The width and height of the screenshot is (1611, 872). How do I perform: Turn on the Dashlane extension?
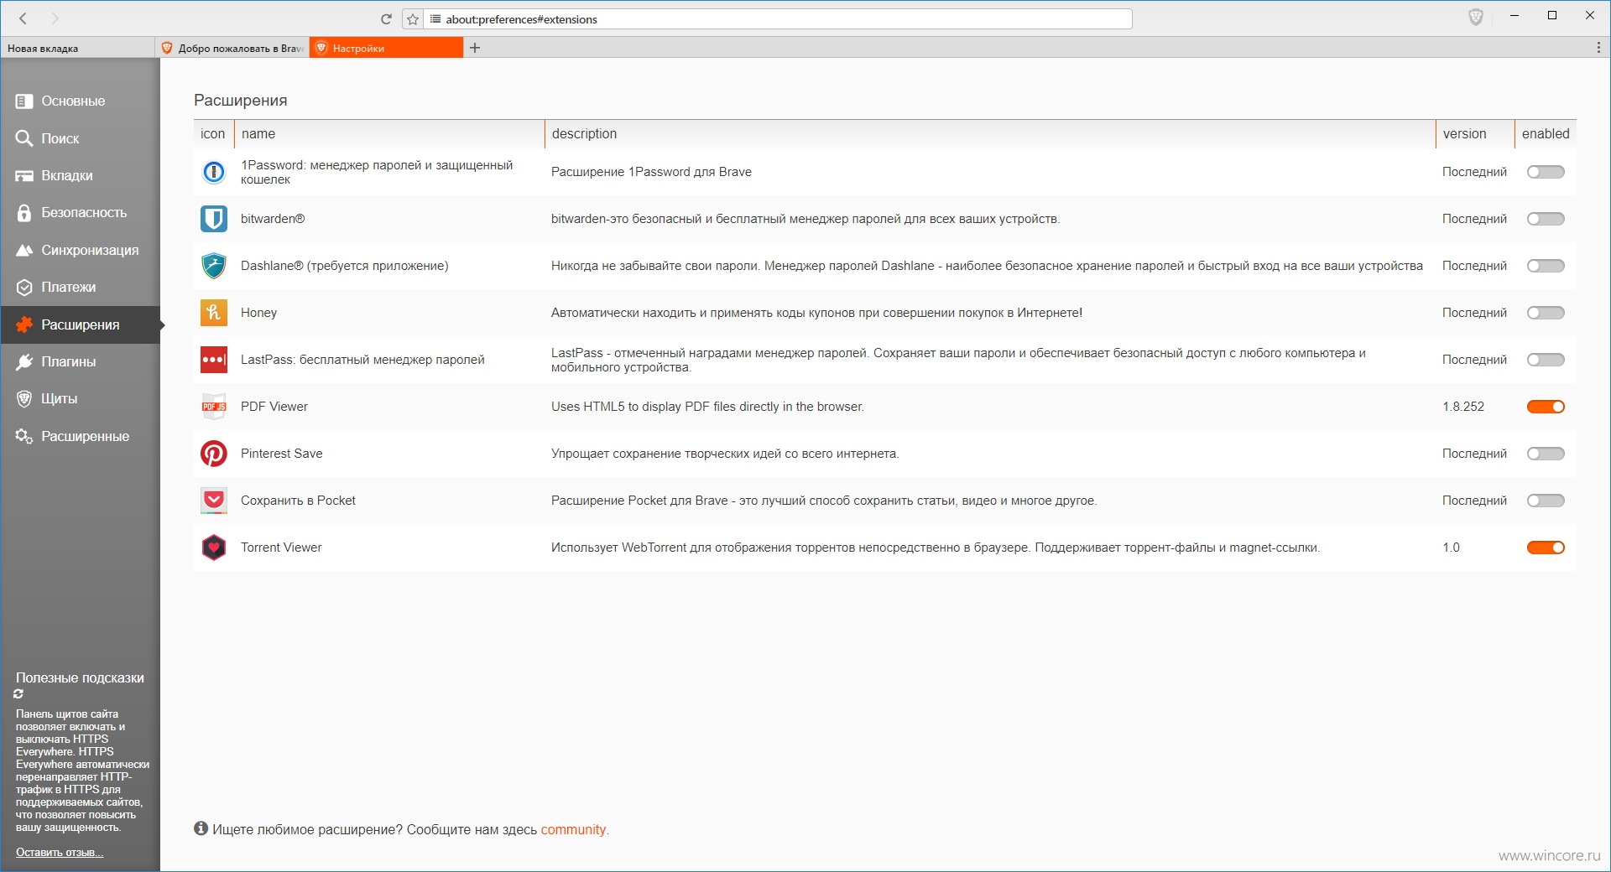[1546, 266]
